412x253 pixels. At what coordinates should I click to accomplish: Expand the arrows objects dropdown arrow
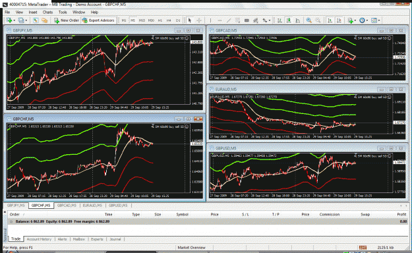pos(270,20)
